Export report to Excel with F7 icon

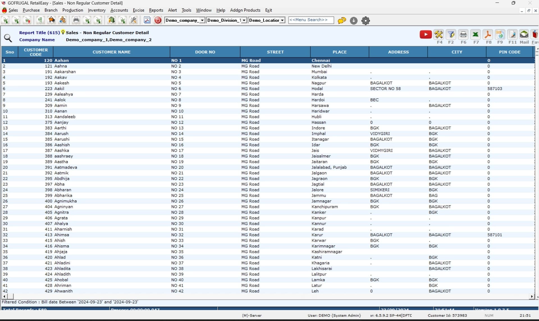click(476, 35)
